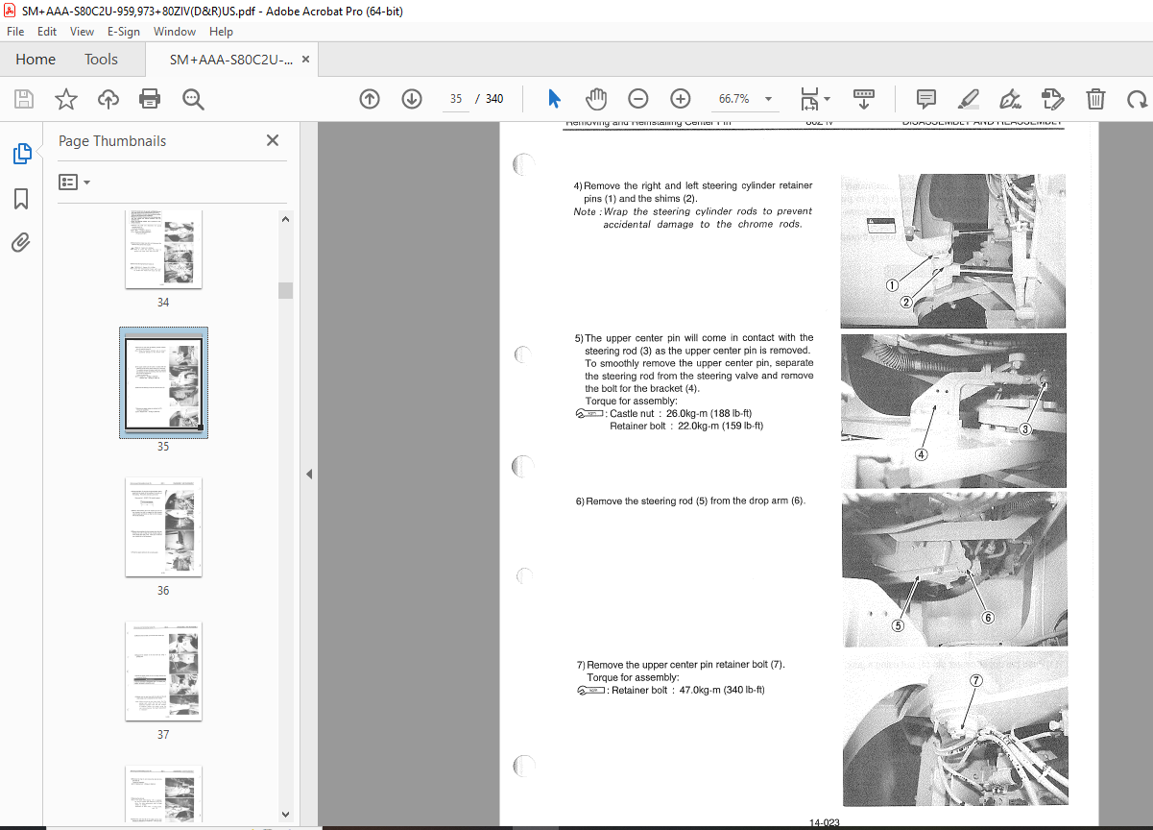The image size is (1153, 830).
Task: Select page 36 thumbnail
Action: click(163, 527)
